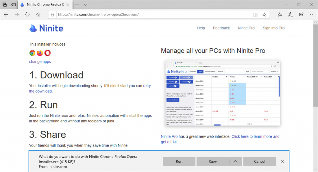Close the Ninite Chrome Firefox tab

point(68,5)
